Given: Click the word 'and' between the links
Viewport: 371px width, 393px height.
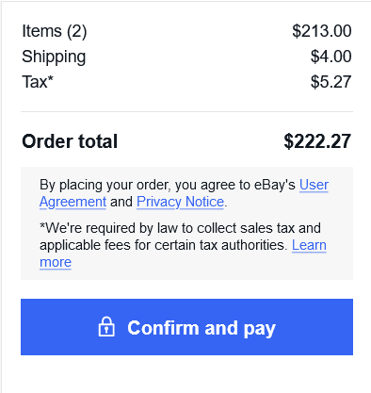Looking at the screenshot, I should 121,202.
